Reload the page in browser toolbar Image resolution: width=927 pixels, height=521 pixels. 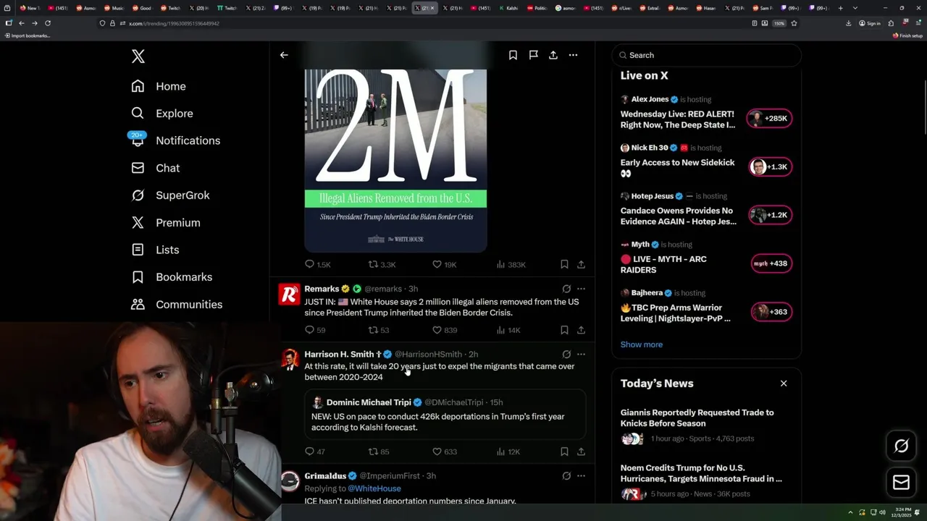tap(48, 23)
